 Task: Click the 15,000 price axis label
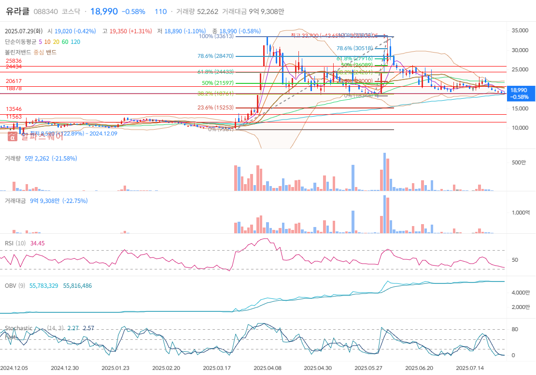(x=520, y=108)
